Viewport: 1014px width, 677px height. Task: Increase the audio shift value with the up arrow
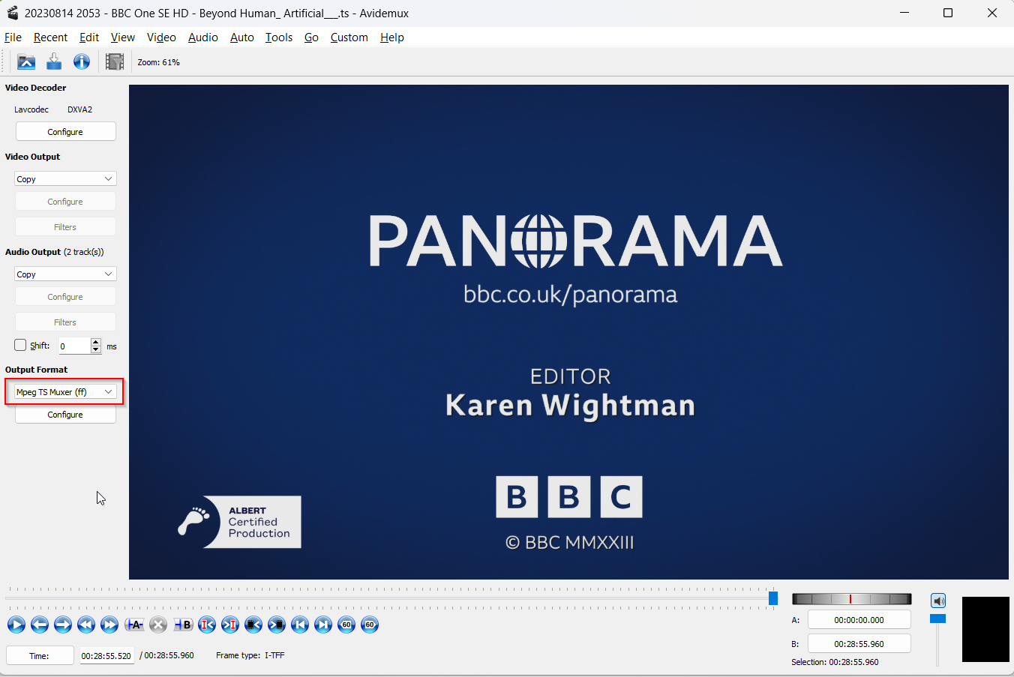(96, 342)
